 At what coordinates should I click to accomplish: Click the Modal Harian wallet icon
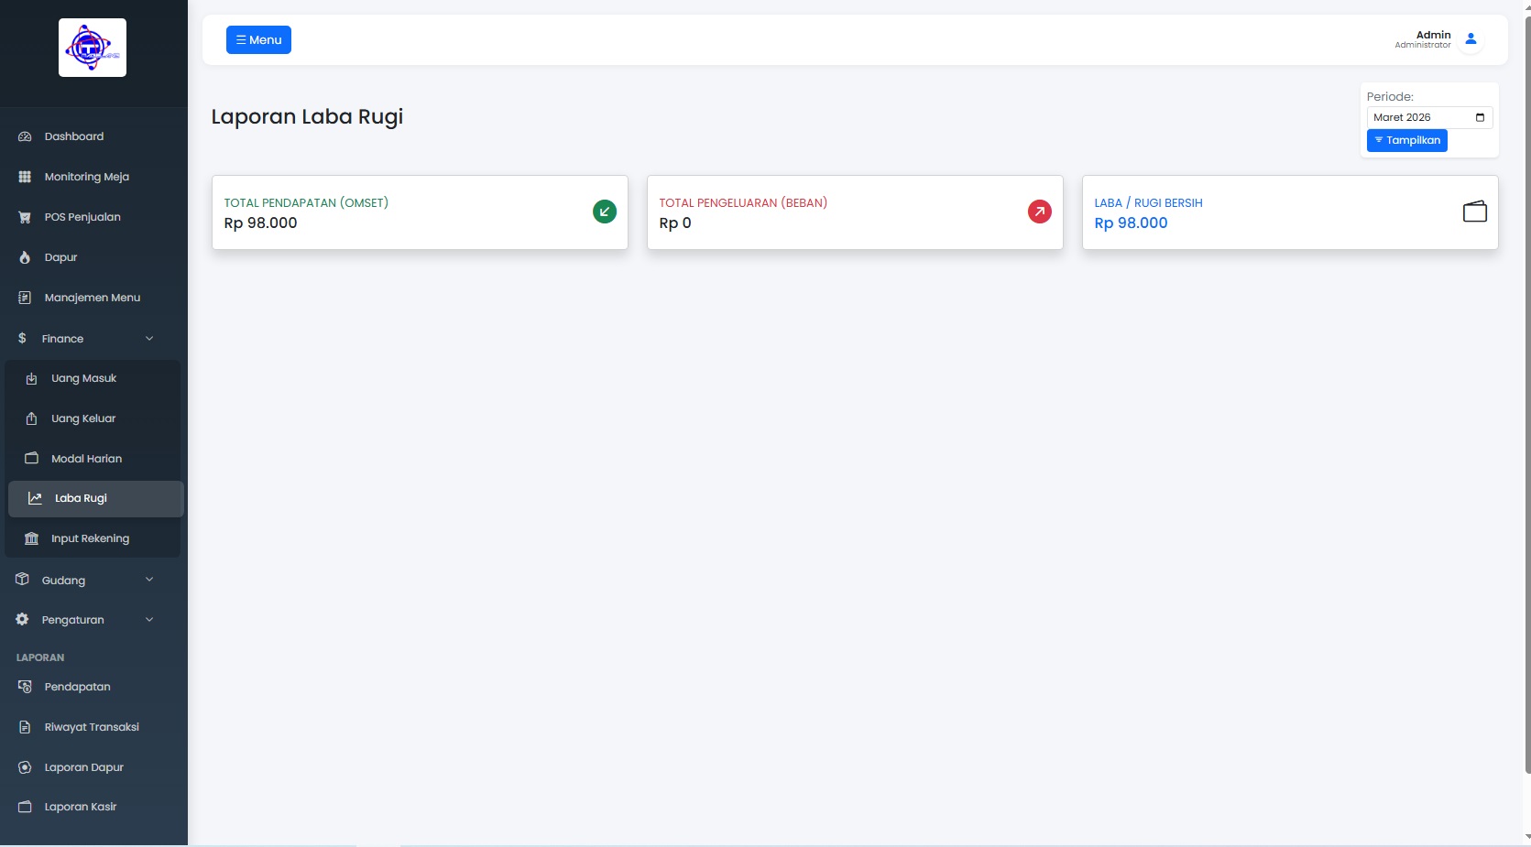(31, 458)
